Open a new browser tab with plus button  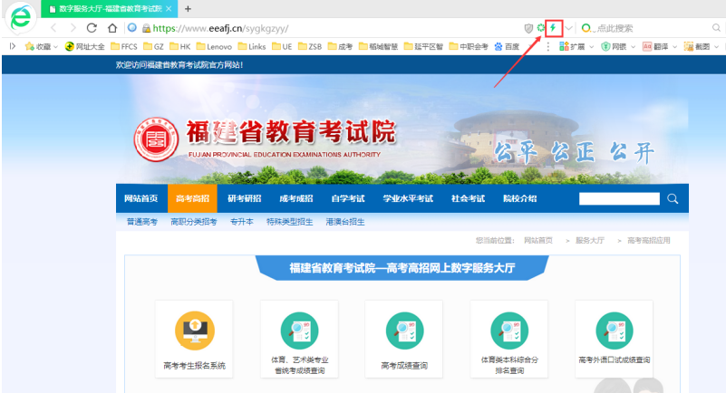coord(188,8)
